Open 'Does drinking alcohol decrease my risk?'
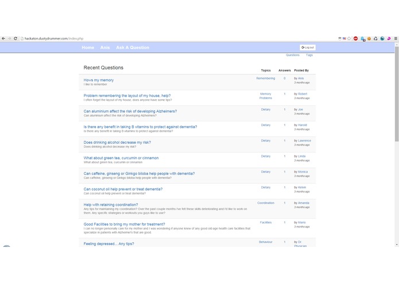Image resolution: width=399 pixels, height=283 pixels. point(117,143)
